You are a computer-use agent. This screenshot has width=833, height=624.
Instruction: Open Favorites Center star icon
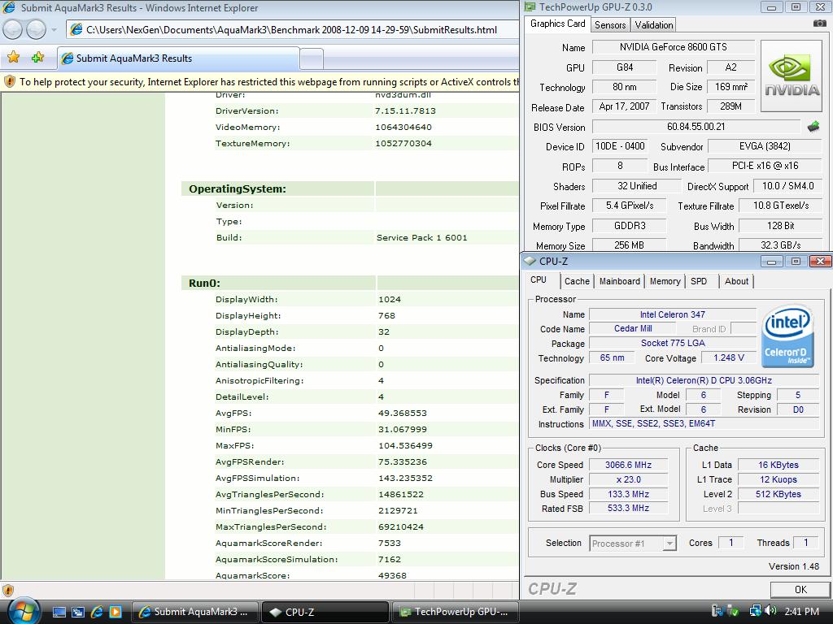pos(14,58)
